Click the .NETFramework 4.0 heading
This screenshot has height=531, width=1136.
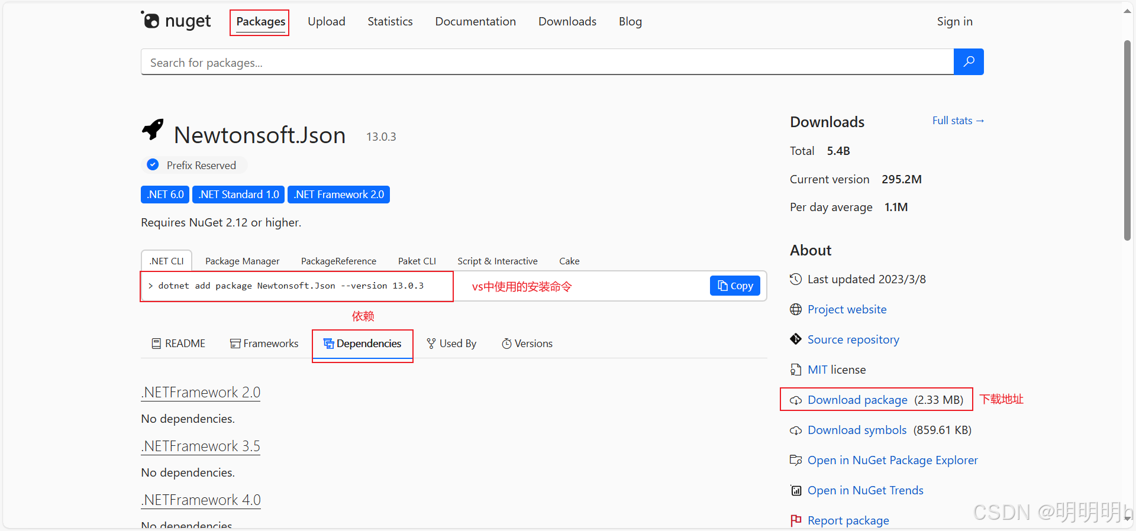click(x=201, y=500)
